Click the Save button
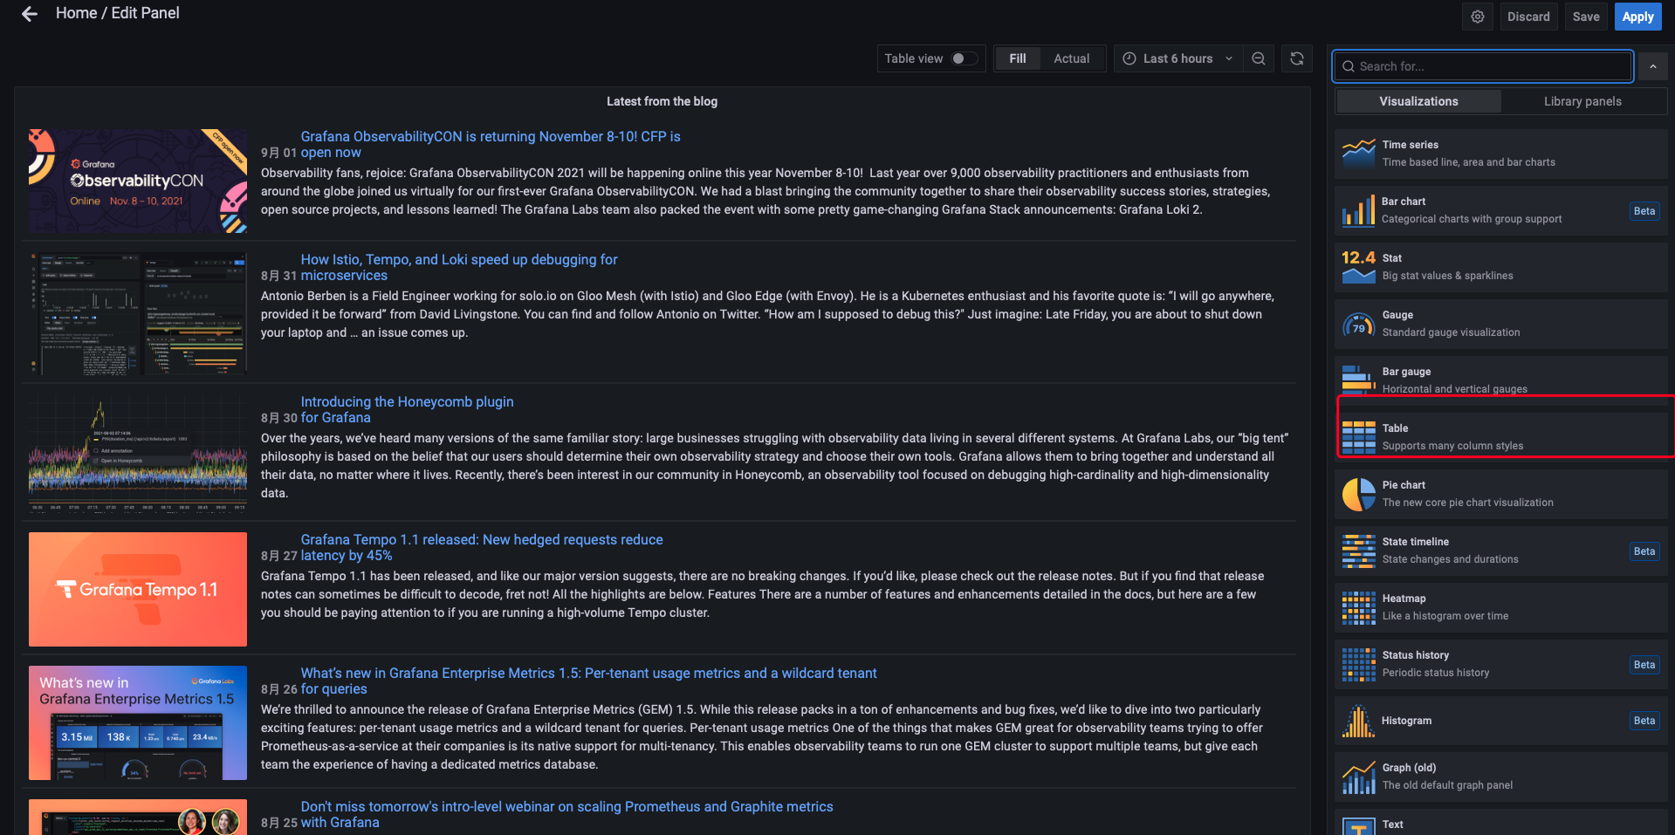This screenshot has height=835, width=1675. (1586, 17)
